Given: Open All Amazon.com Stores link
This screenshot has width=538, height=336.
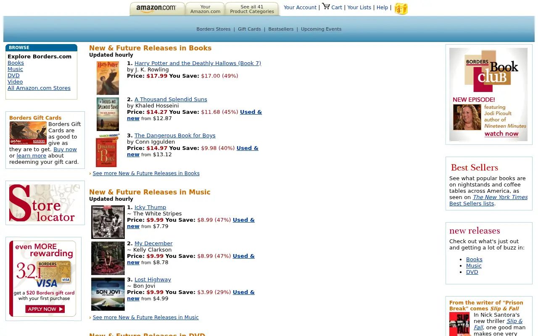Looking at the screenshot, I should [39, 88].
